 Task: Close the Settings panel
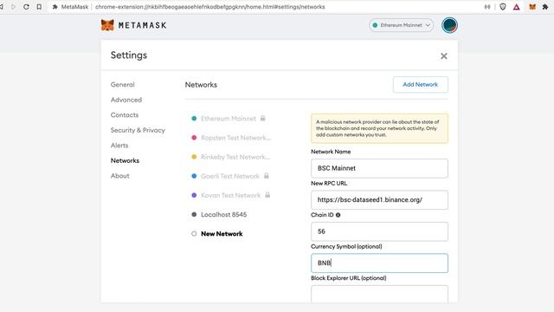(444, 55)
